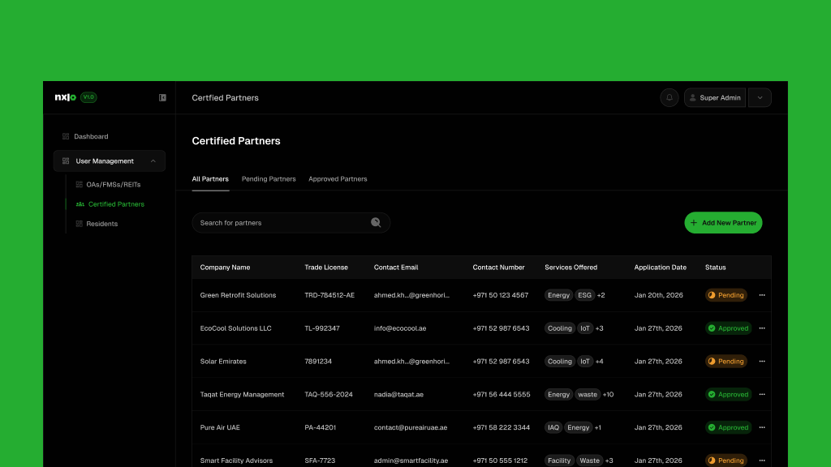Open more options for Pure Air UAE

762,428
